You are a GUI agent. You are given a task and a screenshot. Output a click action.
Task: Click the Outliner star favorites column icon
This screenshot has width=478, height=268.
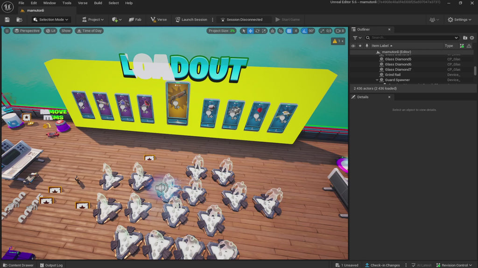[360, 46]
